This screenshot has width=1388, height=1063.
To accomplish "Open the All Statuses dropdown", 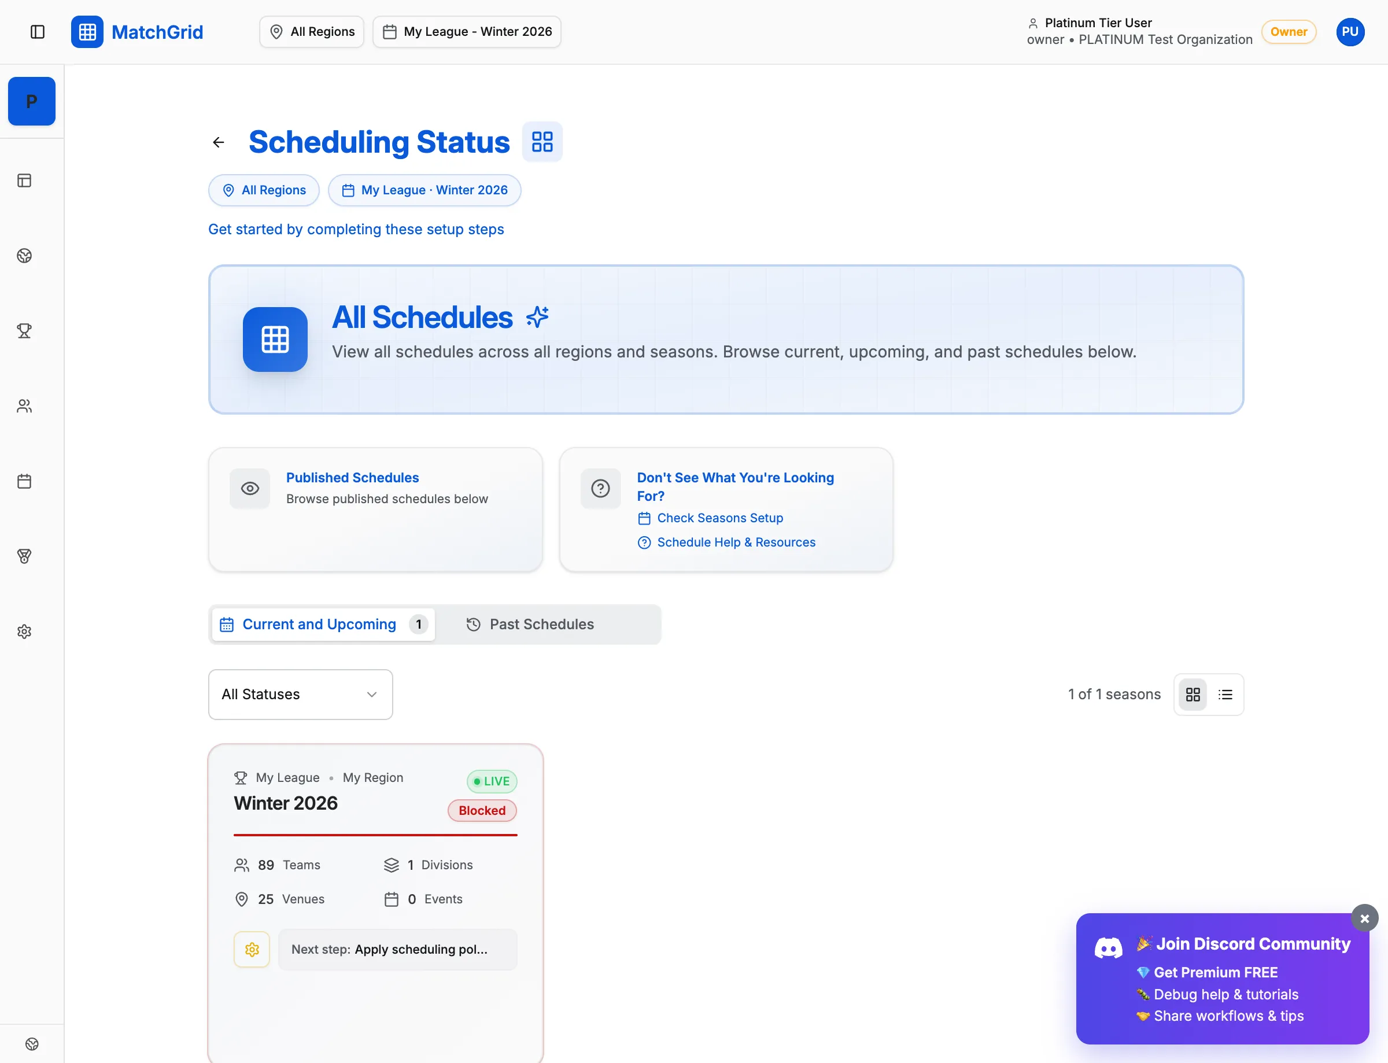I will [x=300, y=694].
